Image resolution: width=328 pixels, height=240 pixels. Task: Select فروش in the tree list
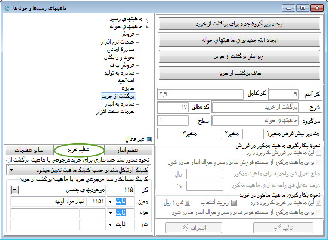[127, 34]
